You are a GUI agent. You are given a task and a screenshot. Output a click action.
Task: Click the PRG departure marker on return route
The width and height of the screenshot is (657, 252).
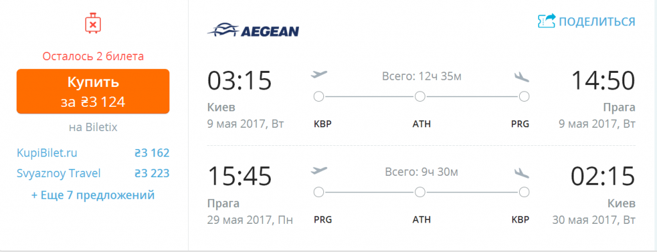point(319,193)
